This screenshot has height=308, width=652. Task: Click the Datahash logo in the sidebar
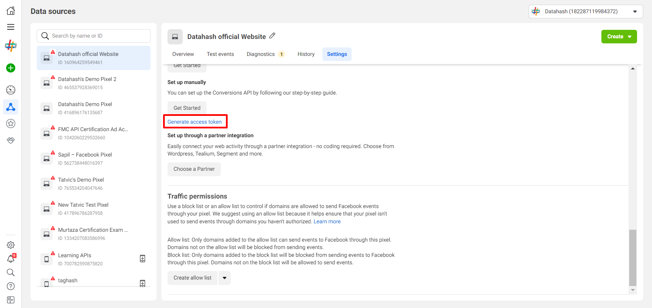(x=11, y=45)
